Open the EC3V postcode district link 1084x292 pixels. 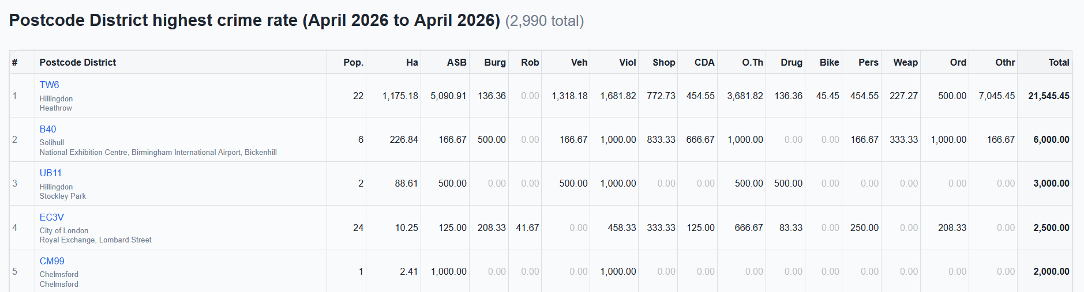coord(51,217)
